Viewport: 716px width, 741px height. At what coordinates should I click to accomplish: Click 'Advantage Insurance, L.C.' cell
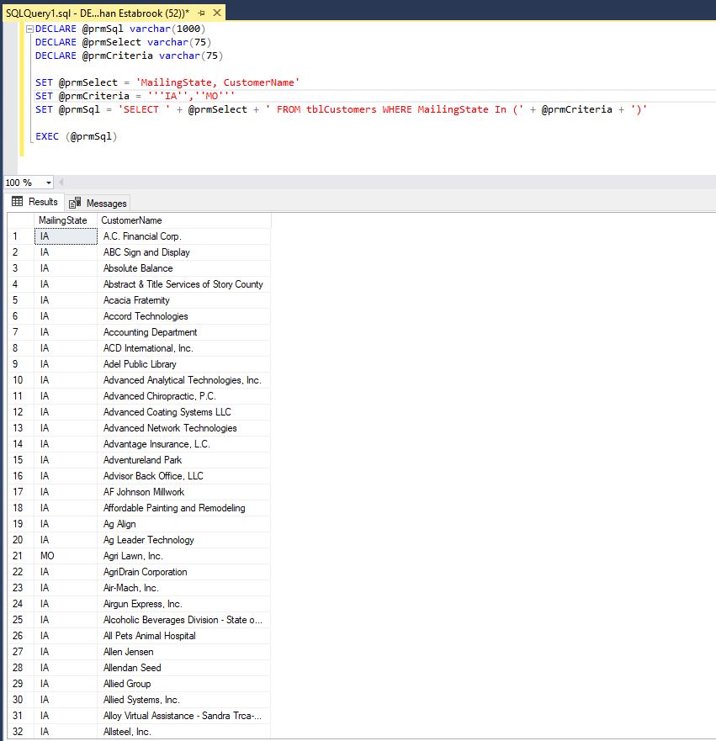tap(184, 444)
